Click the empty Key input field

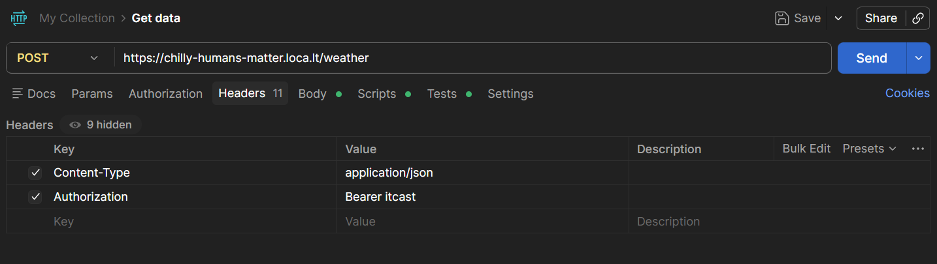click(x=193, y=221)
